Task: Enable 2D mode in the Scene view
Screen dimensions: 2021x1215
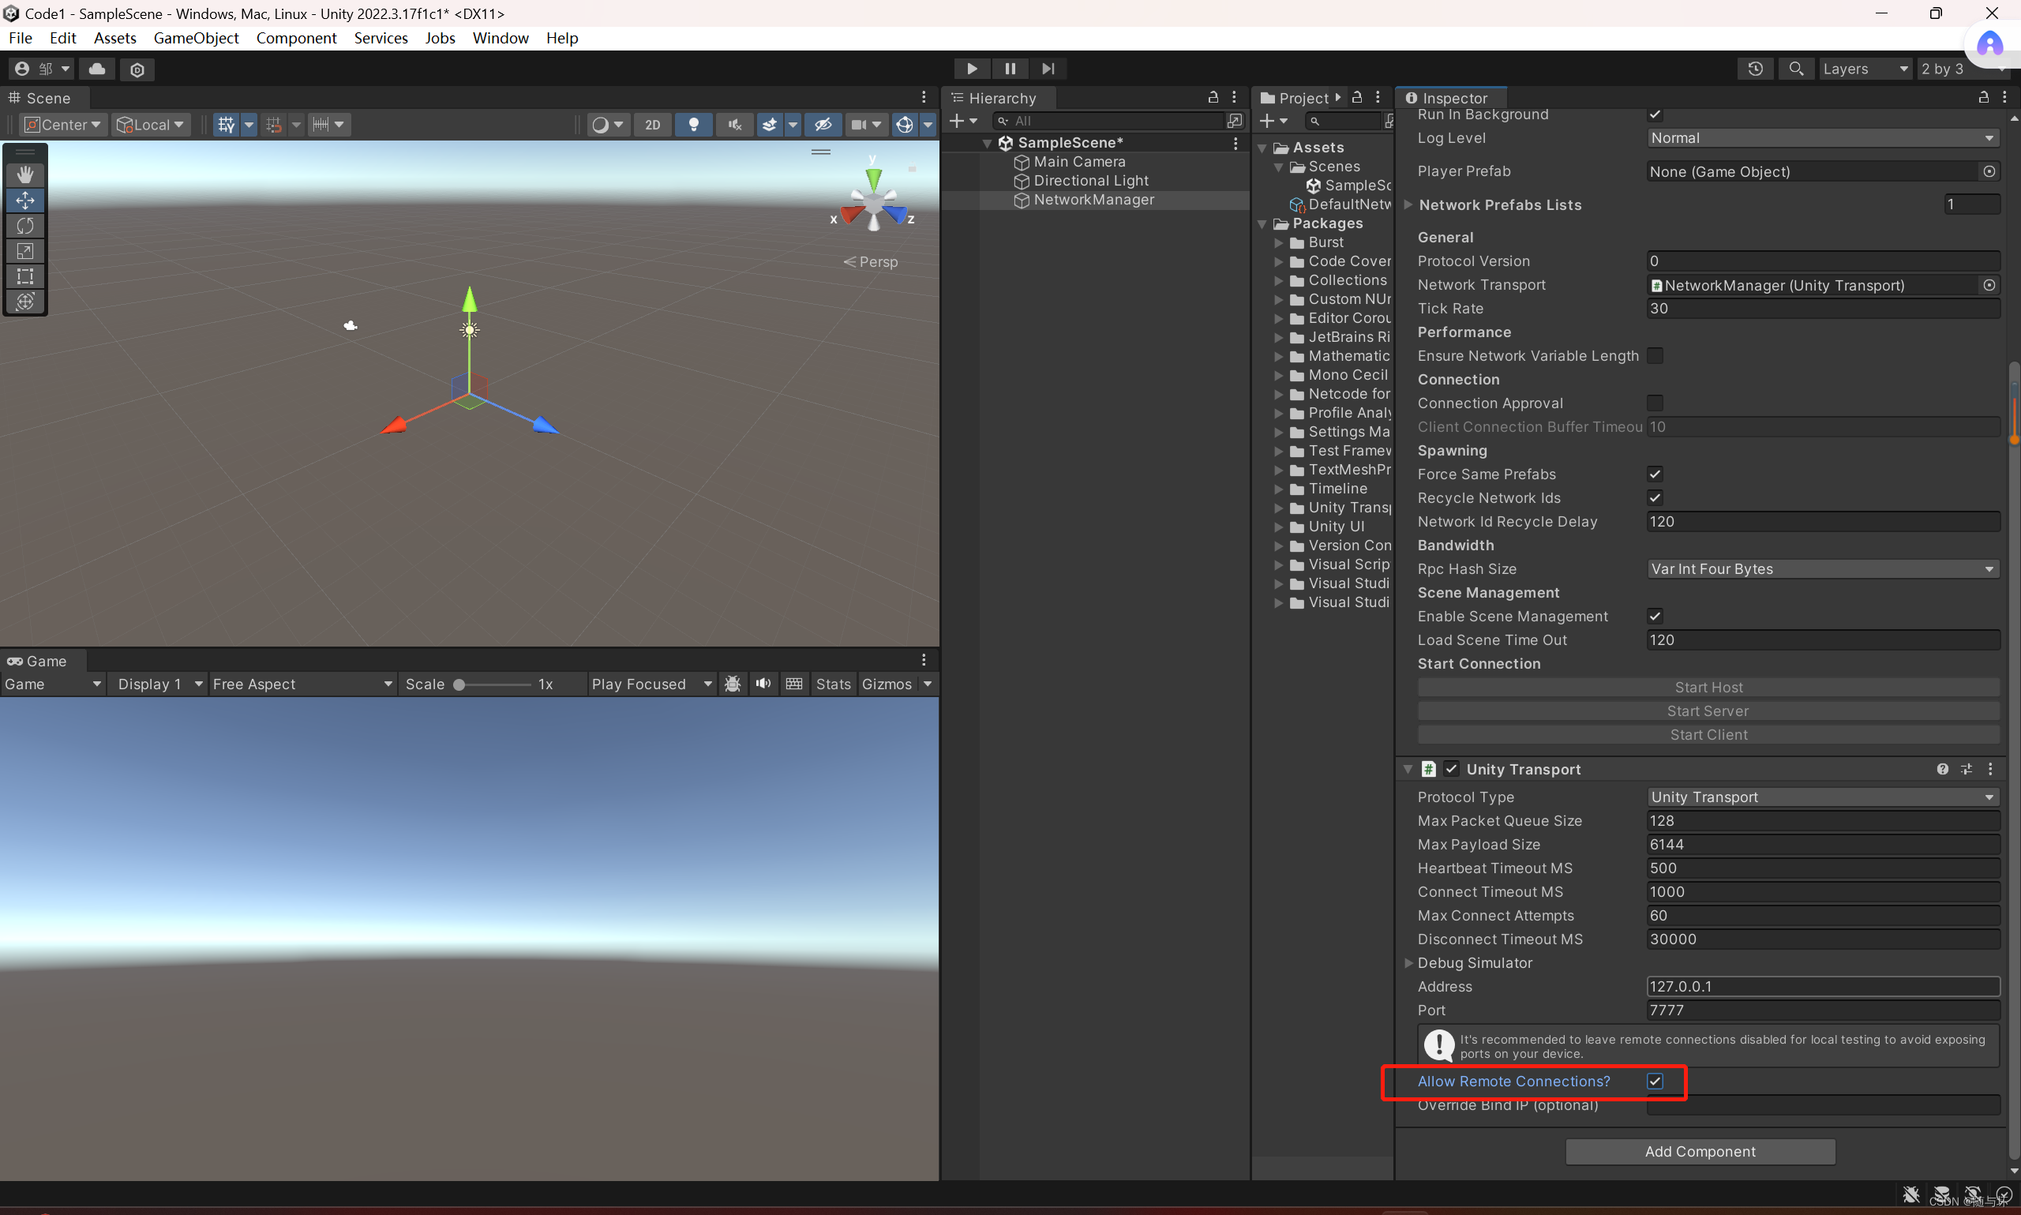Action: tap(652, 125)
